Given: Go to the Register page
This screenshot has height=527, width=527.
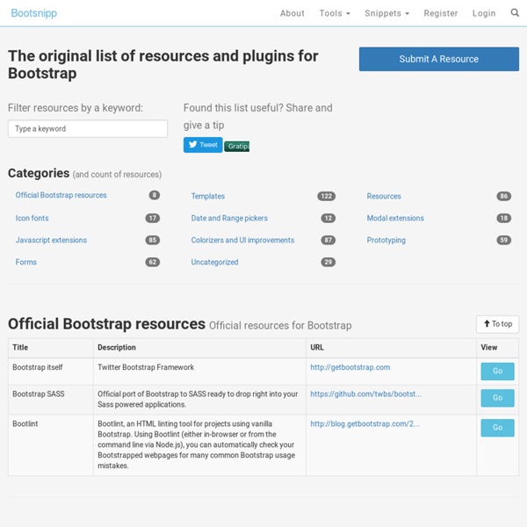Looking at the screenshot, I should point(441,13).
